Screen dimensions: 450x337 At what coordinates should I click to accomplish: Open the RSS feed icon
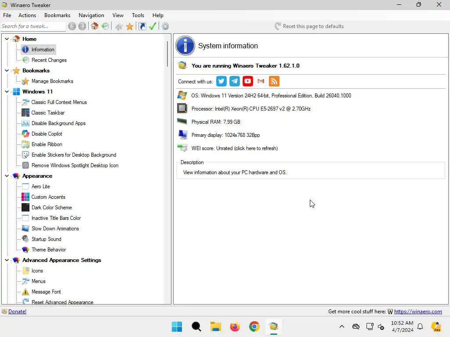[274, 81]
